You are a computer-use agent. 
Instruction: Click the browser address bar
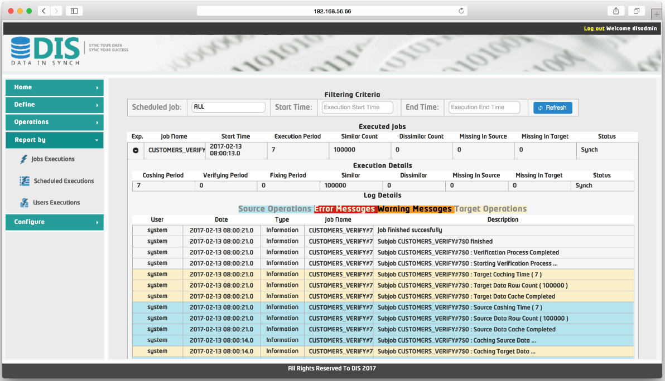pos(332,11)
